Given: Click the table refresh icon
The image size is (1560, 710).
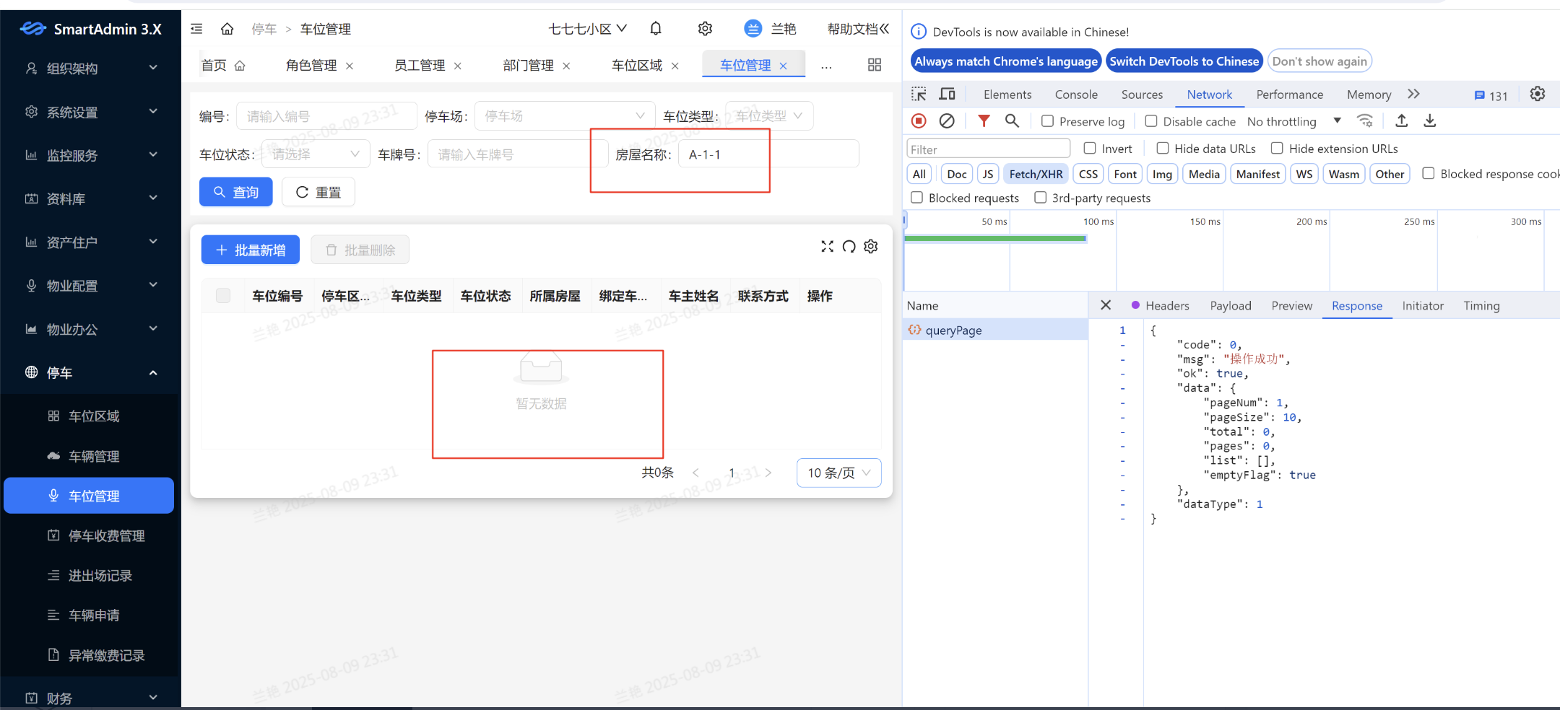Looking at the screenshot, I should click(848, 247).
